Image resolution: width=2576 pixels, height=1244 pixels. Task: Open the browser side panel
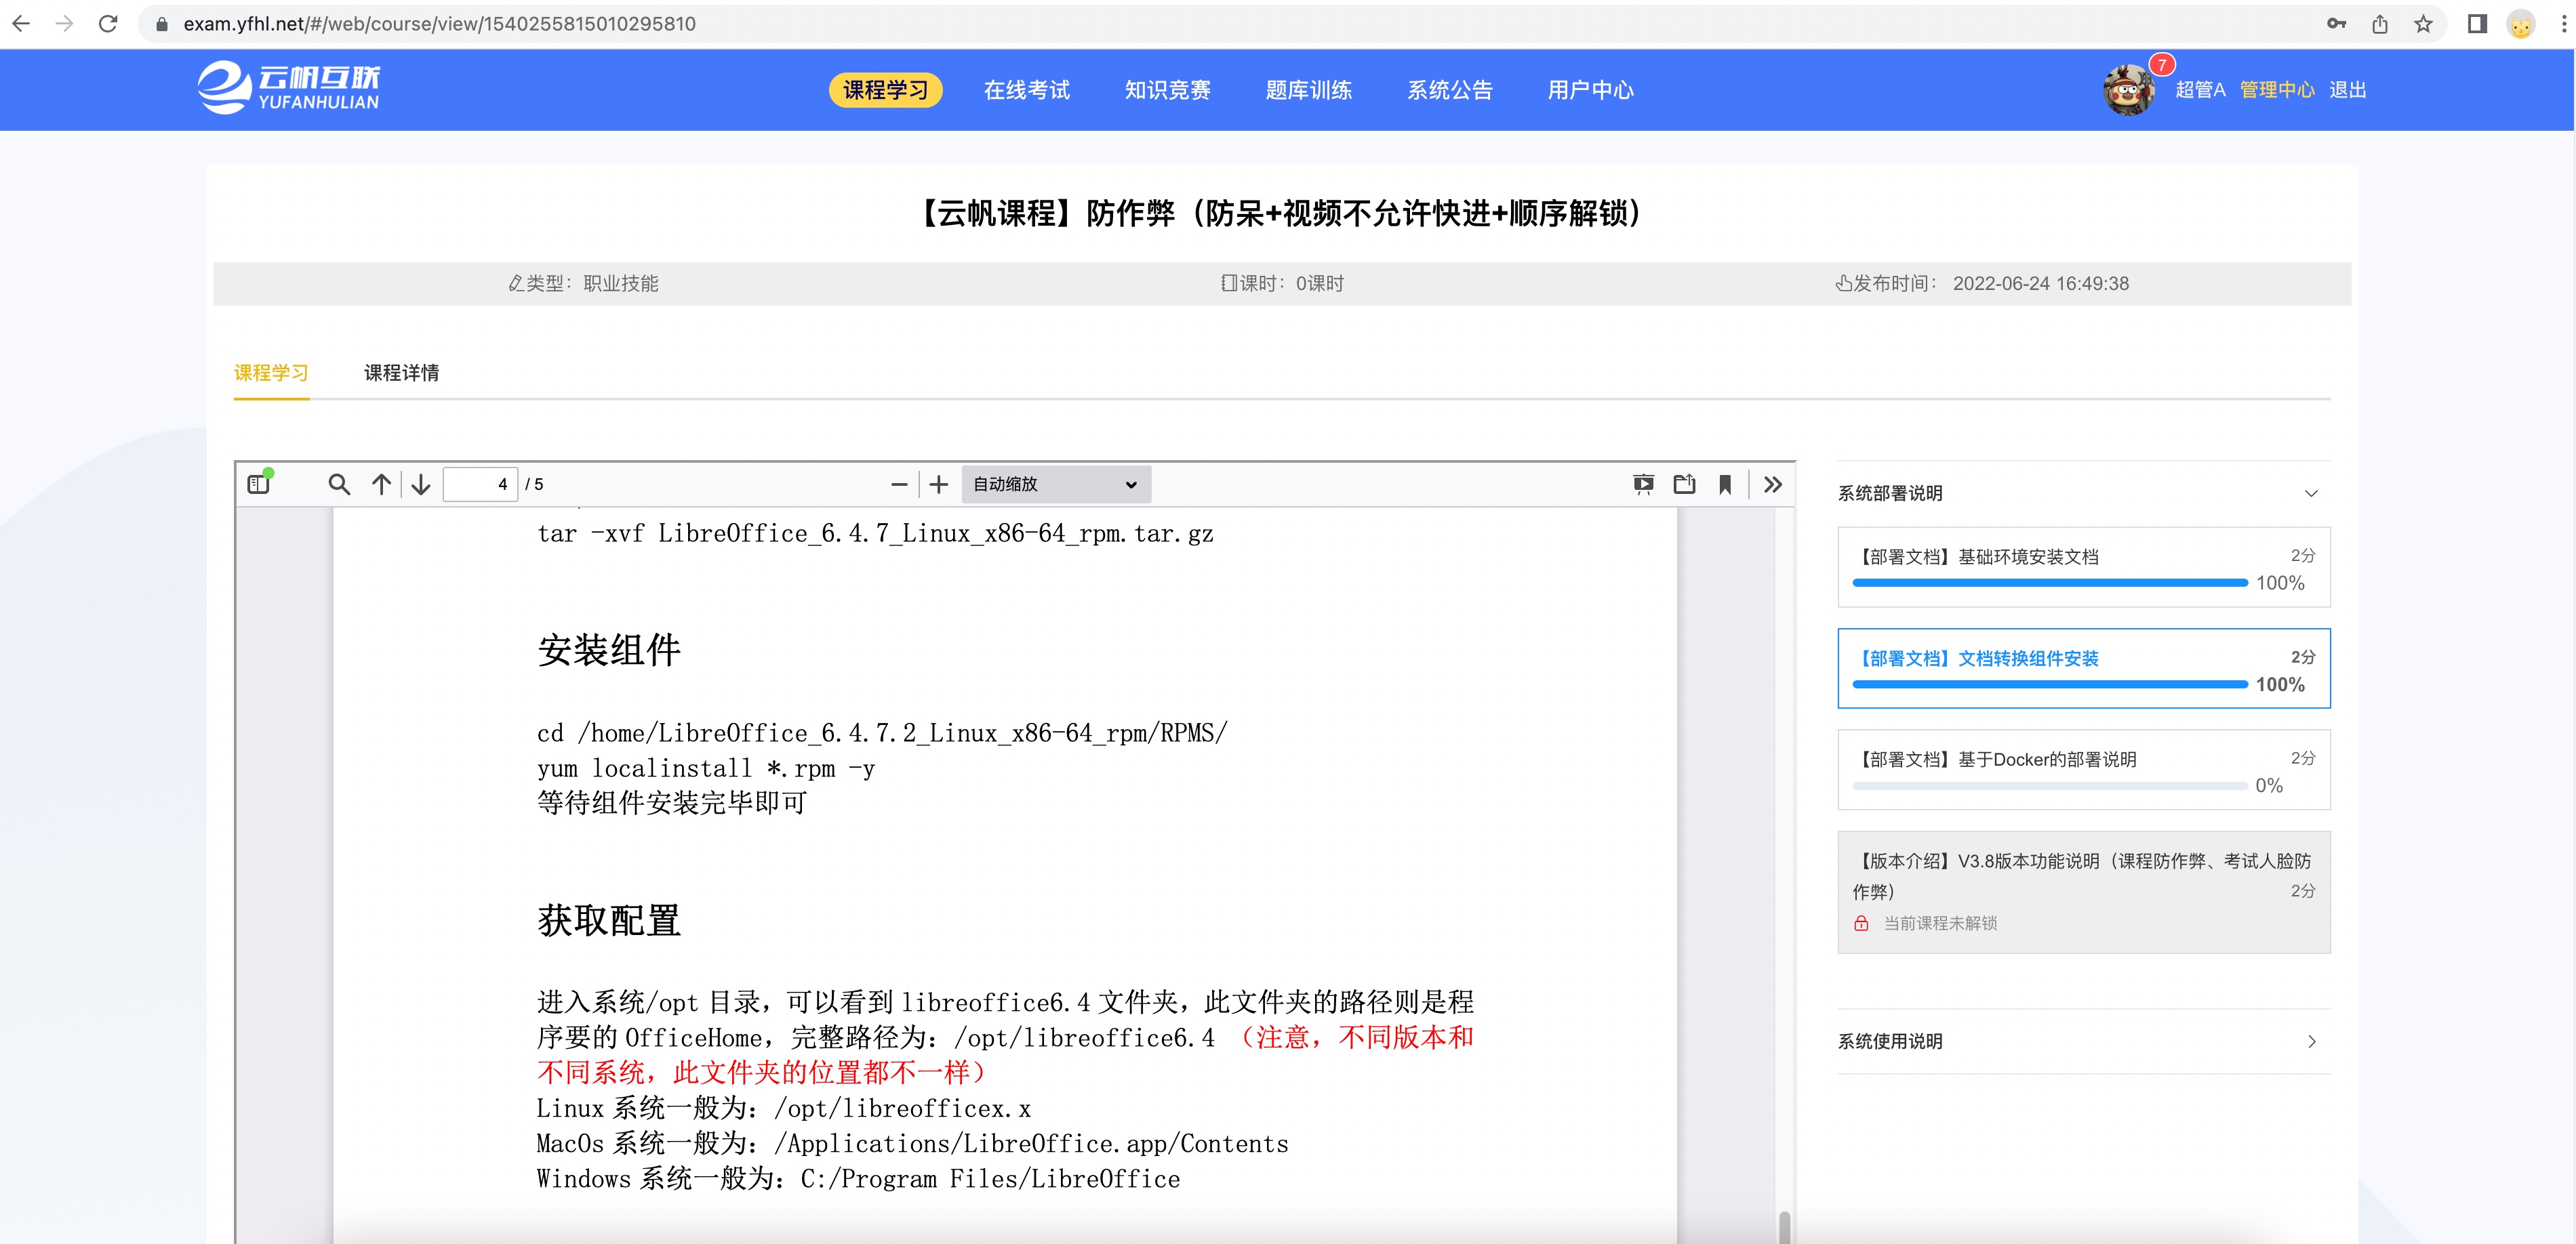click(x=2477, y=23)
